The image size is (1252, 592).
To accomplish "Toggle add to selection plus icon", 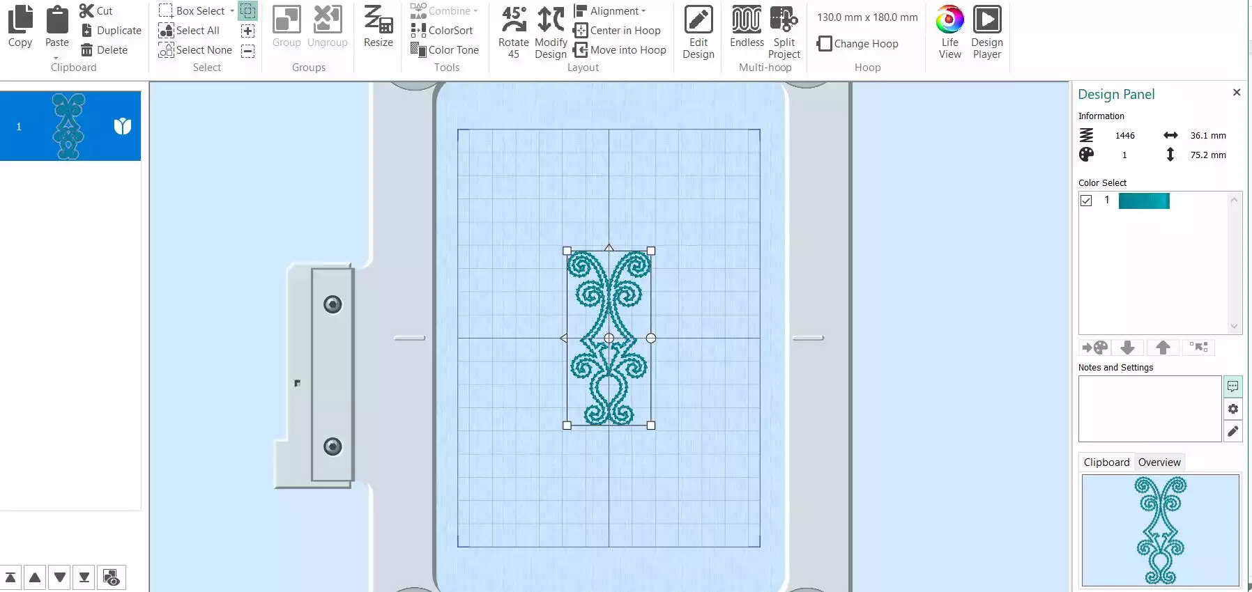I will tap(247, 31).
